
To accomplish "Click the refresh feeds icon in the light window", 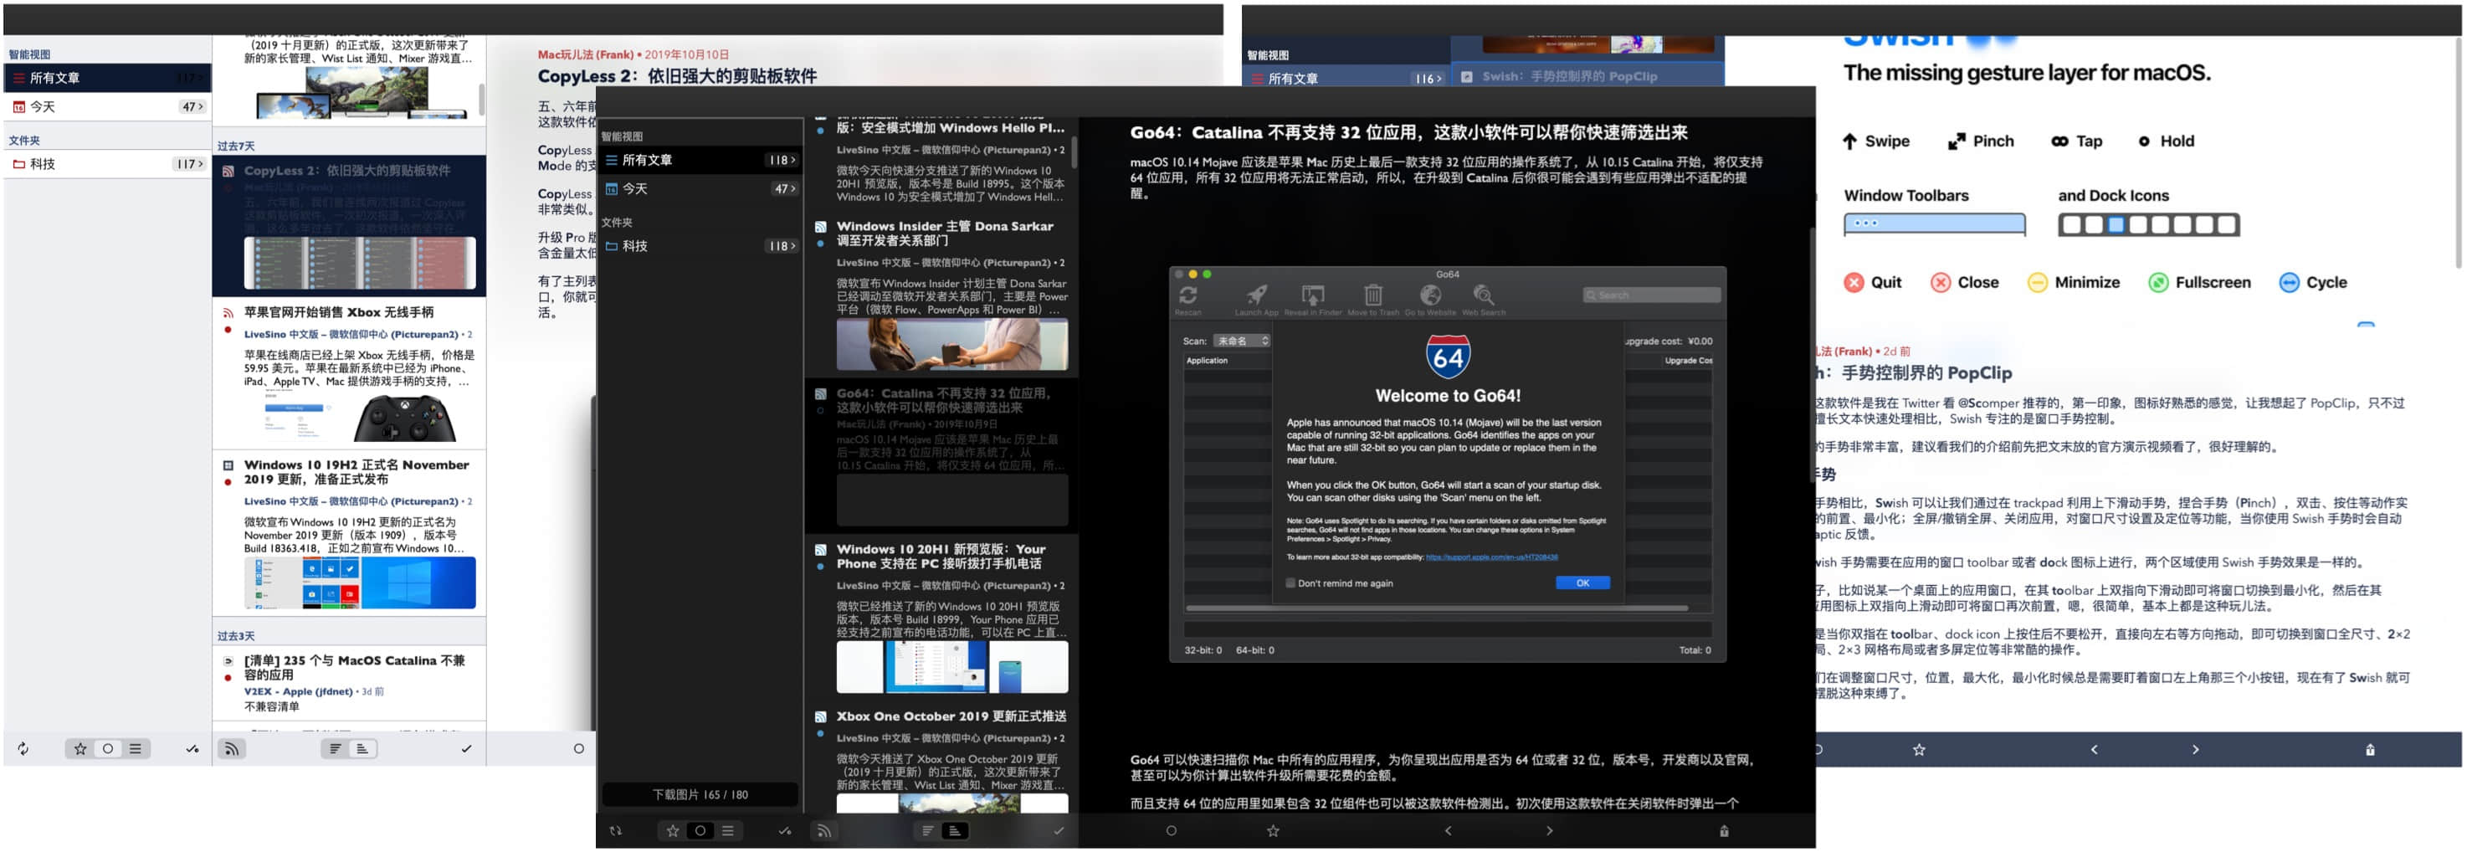I will pyautogui.click(x=23, y=748).
